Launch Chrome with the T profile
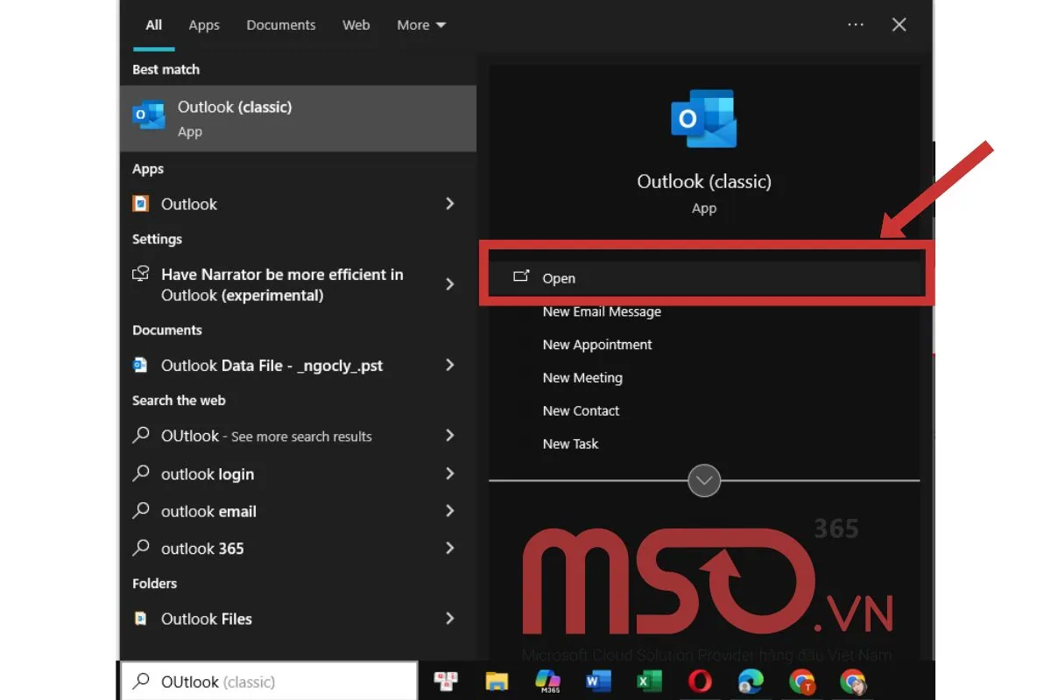This screenshot has height=700, width=1051. coord(801,682)
